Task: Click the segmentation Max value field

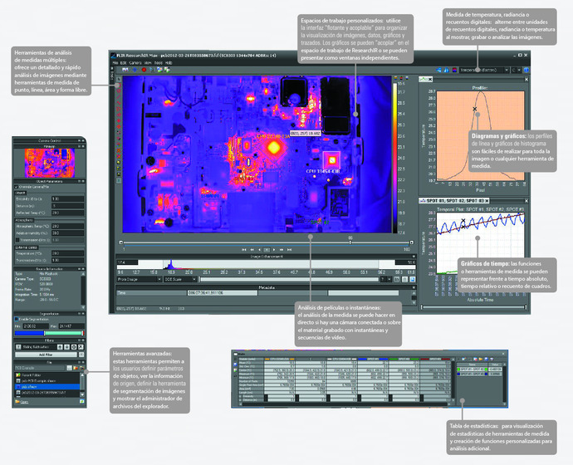Action: [x=71, y=325]
